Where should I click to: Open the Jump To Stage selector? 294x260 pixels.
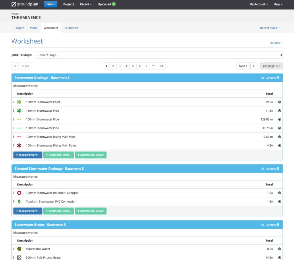click(x=158, y=55)
